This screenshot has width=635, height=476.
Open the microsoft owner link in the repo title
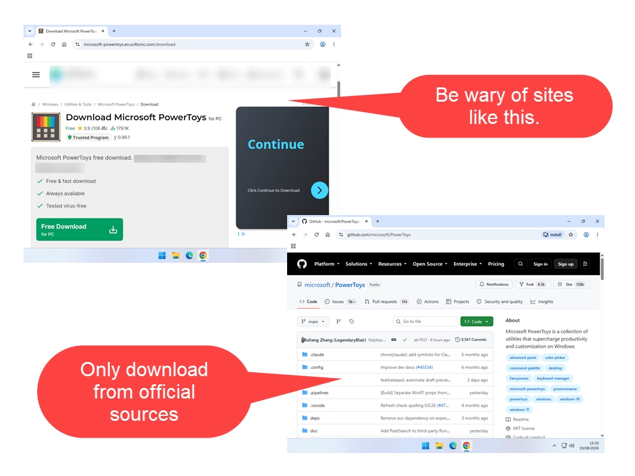coord(317,285)
